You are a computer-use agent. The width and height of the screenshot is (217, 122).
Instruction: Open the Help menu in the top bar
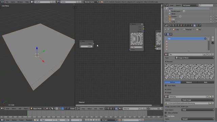pyautogui.click(x=27, y=2)
